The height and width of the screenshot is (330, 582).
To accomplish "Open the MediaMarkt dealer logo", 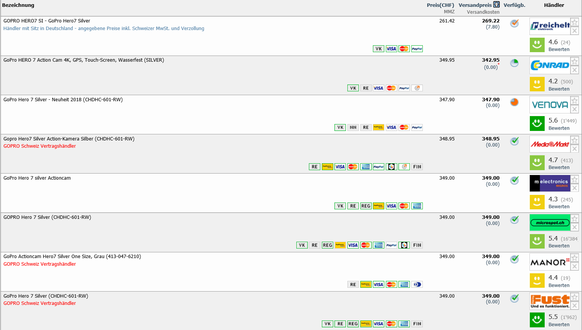I will [550, 144].
